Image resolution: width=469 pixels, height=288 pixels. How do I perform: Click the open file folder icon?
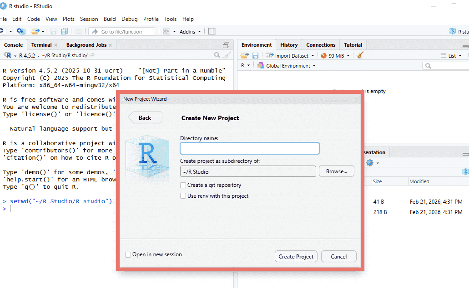click(x=35, y=31)
